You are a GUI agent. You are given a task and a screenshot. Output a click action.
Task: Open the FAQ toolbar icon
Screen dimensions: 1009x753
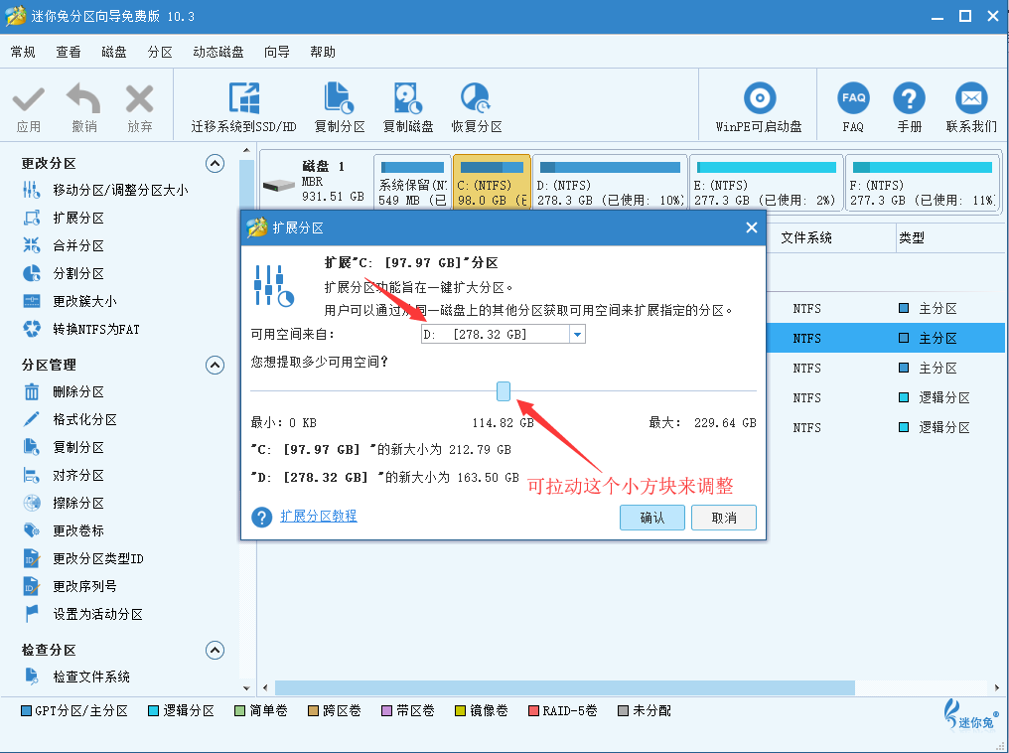click(853, 97)
